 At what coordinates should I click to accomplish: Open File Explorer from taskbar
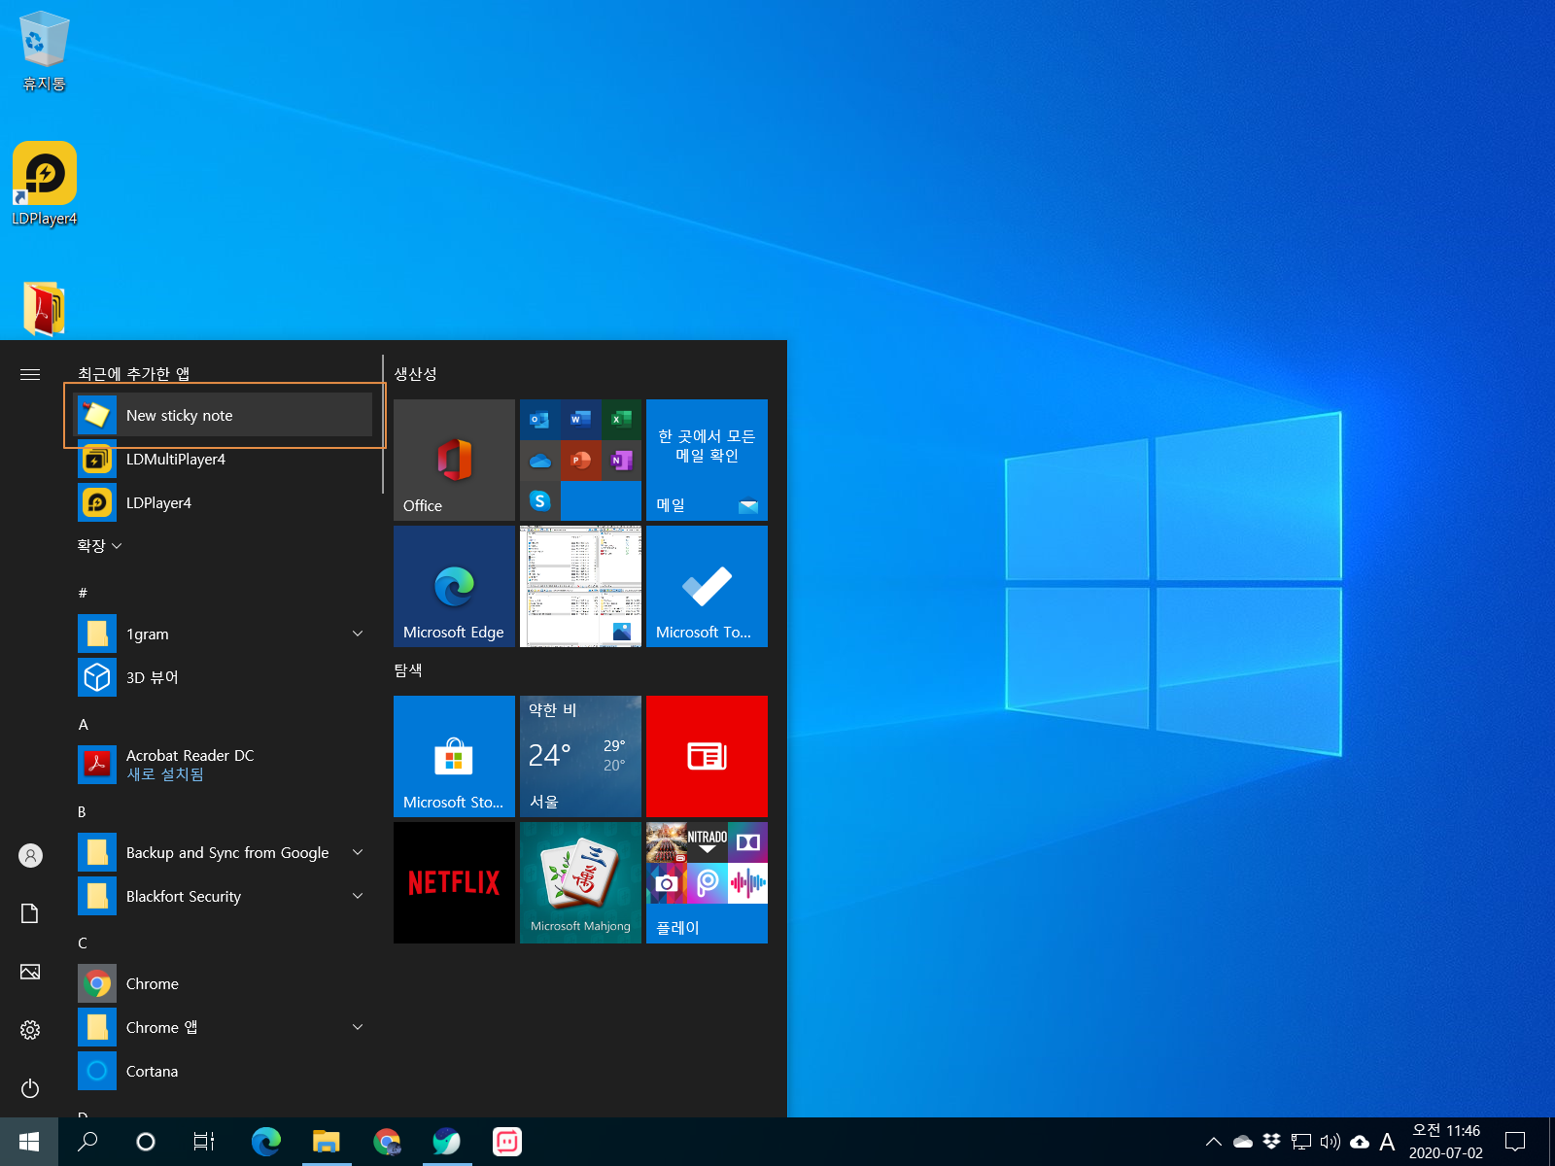[326, 1142]
